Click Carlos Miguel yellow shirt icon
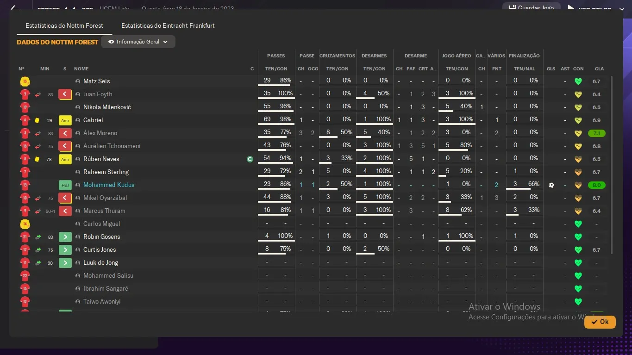This screenshot has width=632, height=355. [25, 224]
